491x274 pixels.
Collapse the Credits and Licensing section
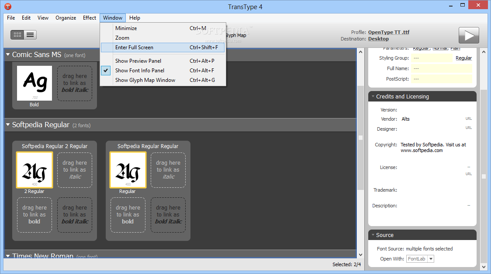click(373, 97)
